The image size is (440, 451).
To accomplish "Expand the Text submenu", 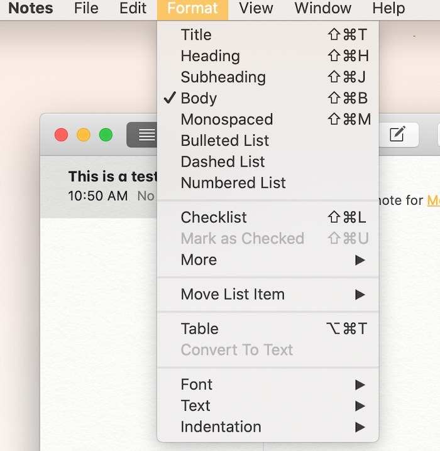I will point(268,406).
